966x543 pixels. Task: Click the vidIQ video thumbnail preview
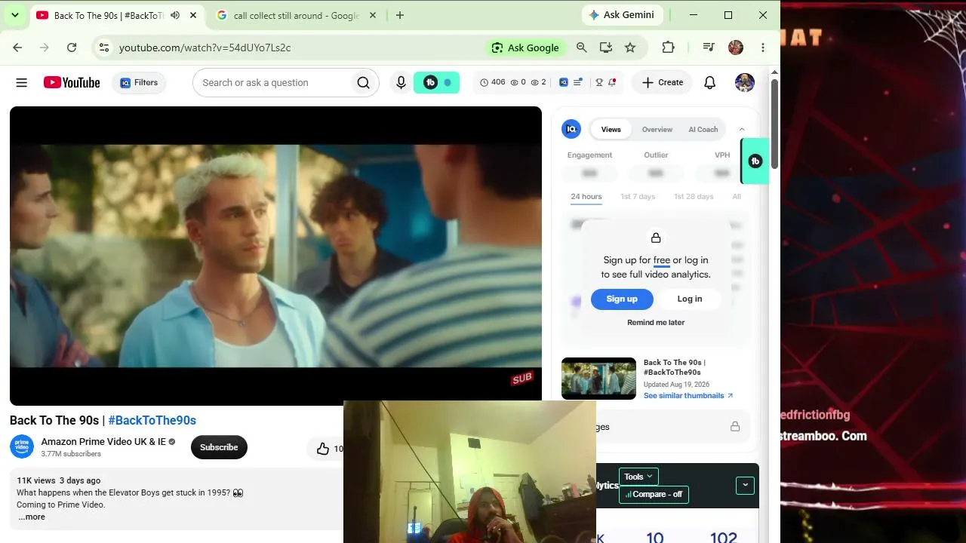[598, 379]
